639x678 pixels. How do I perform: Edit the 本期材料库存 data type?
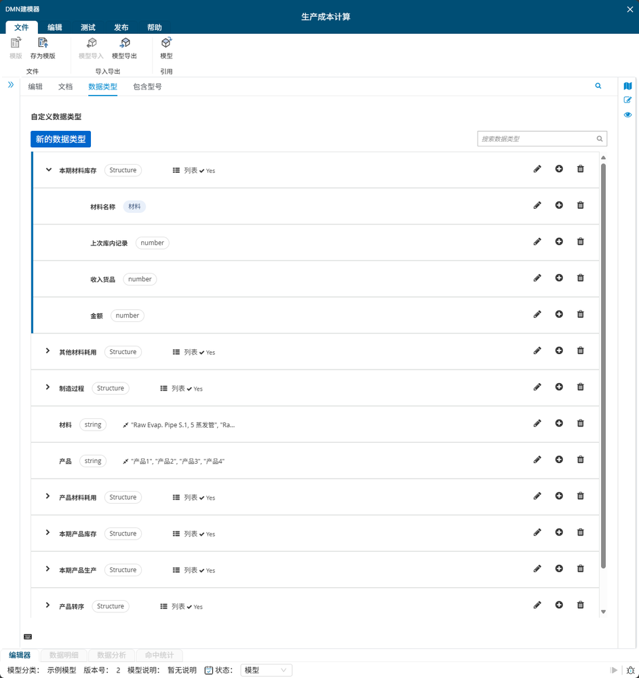click(x=537, y=169)
